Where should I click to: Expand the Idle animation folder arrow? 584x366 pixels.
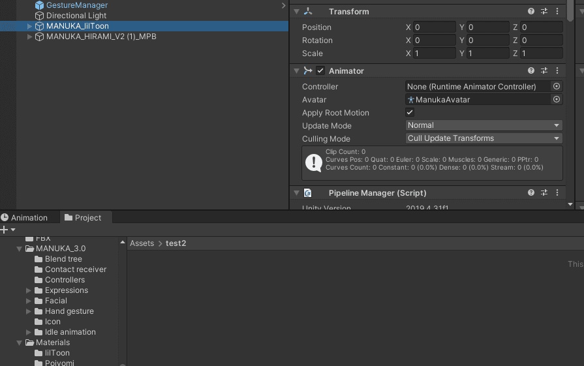29,331
